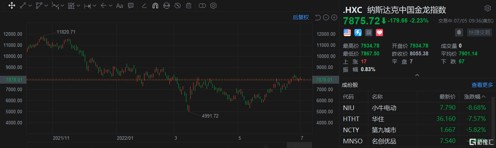Click the 下跌 67 count
This screenshot has width=496, height=148.
click(462, 61)
